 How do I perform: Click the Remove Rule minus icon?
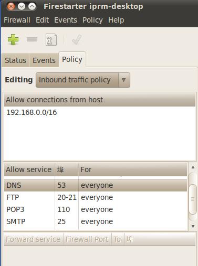point(32,39)
